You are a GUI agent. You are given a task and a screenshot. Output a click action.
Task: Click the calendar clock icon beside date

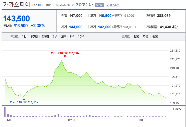pyautogui.click(x=58, y=5)
